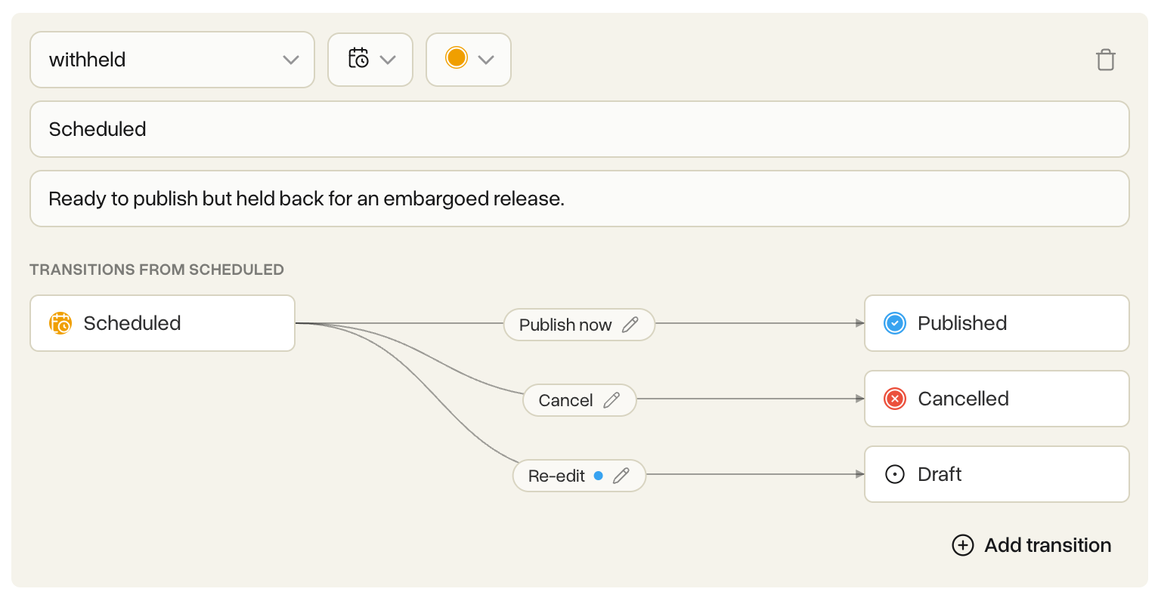This screenshot has height=601, width=1158.
Task: Edit the description field about embargoed release
Action: (580, 199)
